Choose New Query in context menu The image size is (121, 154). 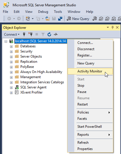coord(90,63)
